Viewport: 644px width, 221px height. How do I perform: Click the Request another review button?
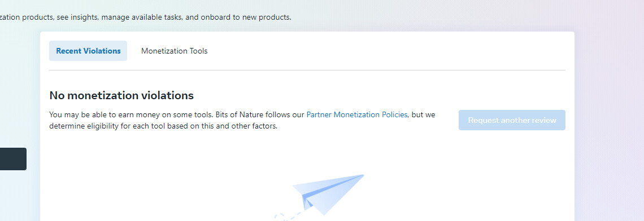tap(512, 120)
